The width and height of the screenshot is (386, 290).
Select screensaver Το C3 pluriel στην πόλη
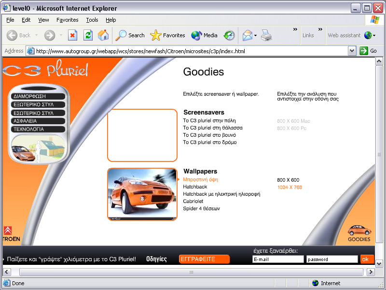click(209, 120)
